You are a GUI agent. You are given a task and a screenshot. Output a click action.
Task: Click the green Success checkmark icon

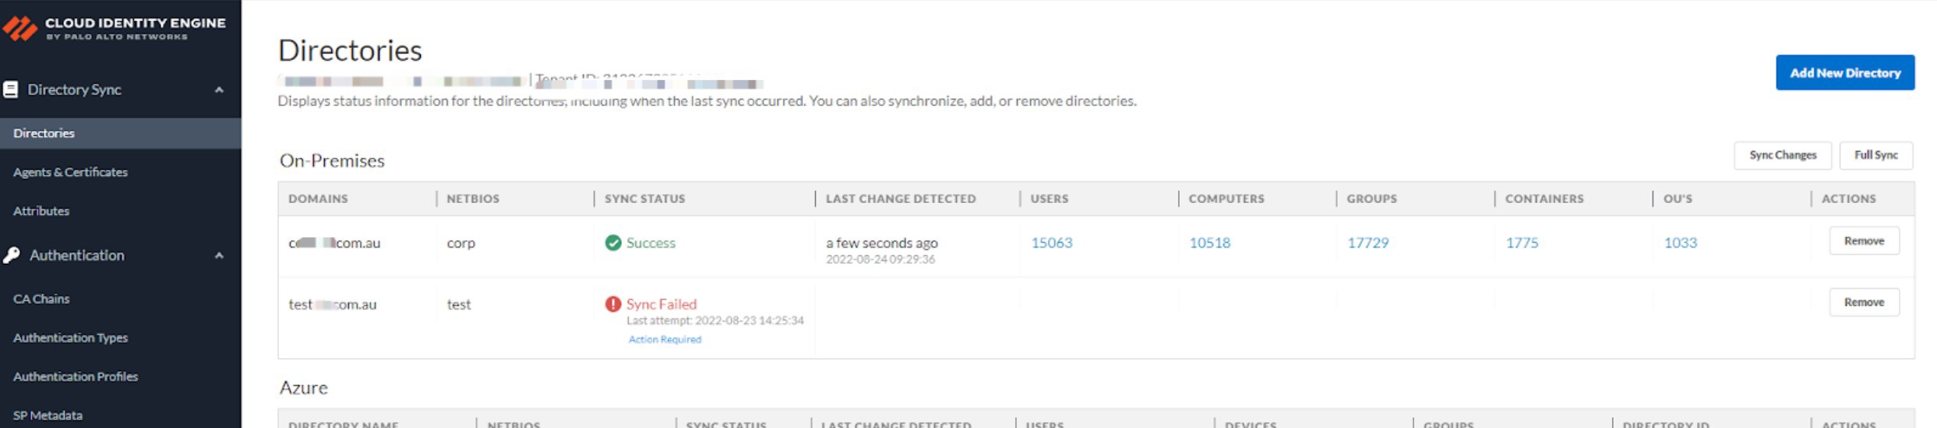click(x=613, y=243)
